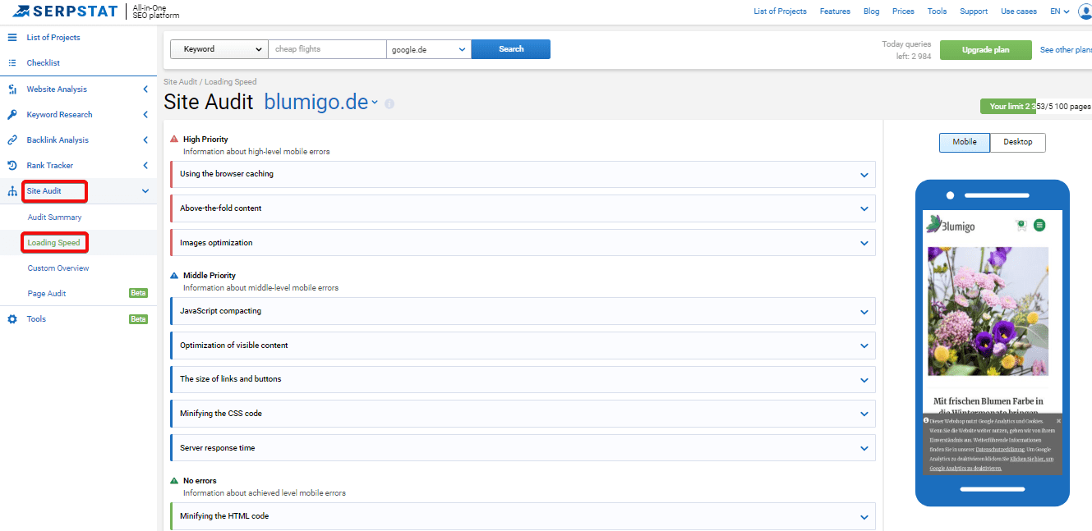
Task: Click the Beta badge next to Page Audit
Action: 138,294
